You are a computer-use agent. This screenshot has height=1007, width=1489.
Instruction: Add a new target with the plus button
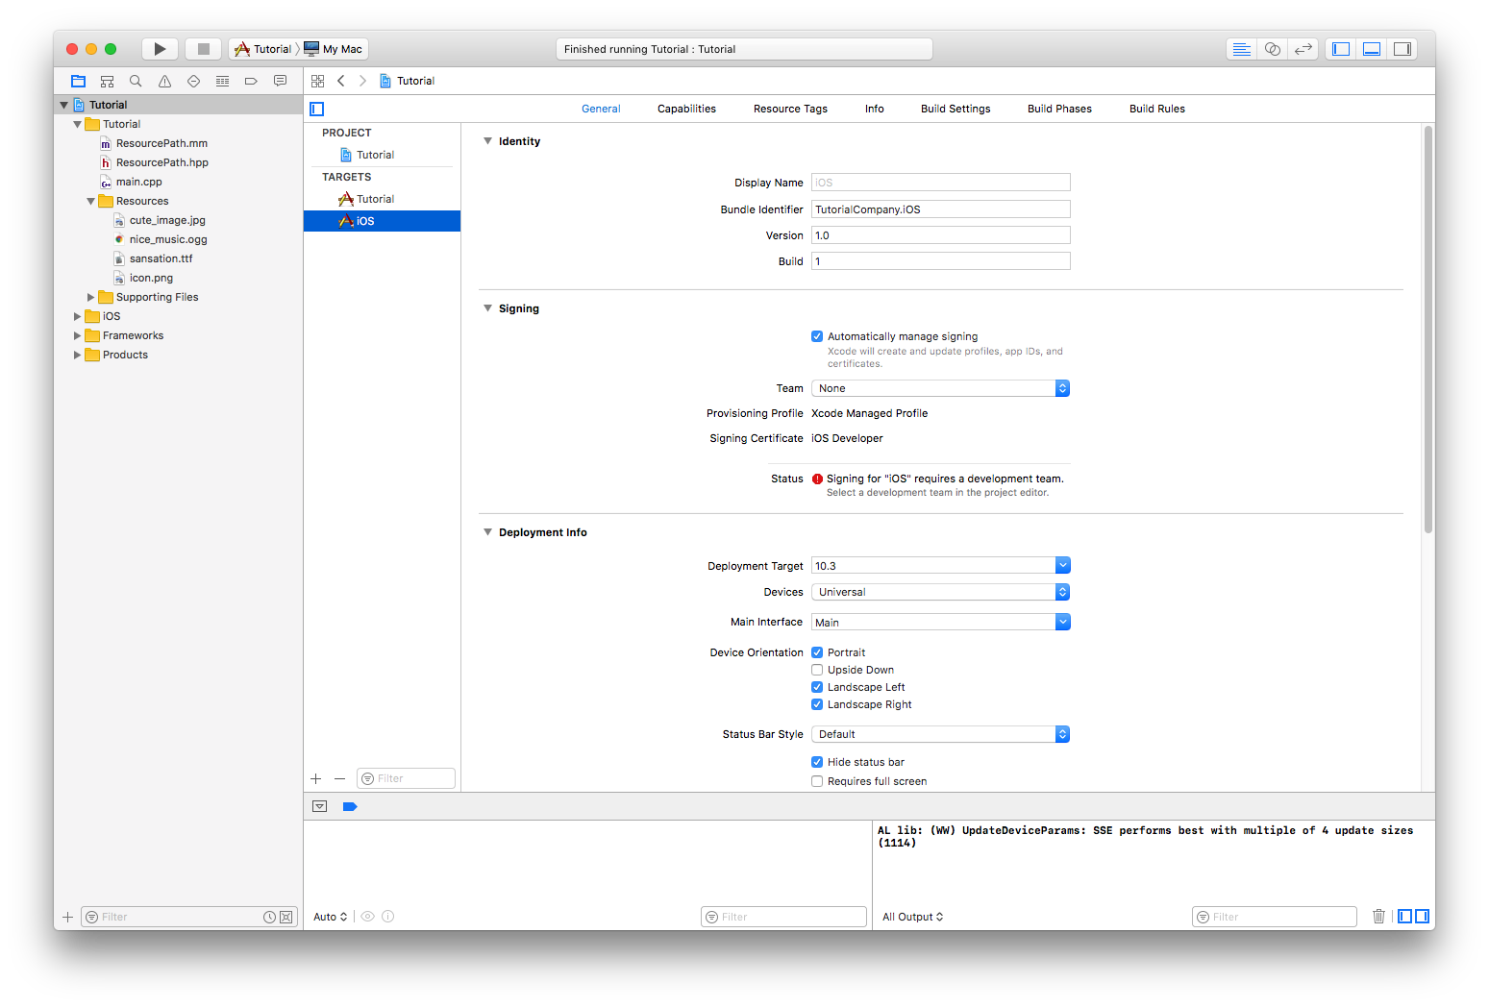click(315, 778)
